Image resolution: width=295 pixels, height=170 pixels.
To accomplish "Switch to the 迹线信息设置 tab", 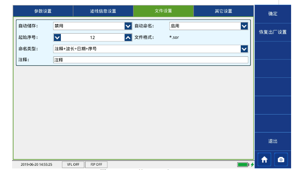I will click(103, 11).
